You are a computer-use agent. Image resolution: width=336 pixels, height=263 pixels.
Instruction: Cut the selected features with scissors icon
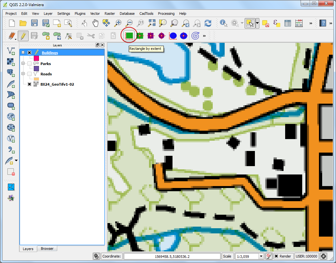pos(91,36)
